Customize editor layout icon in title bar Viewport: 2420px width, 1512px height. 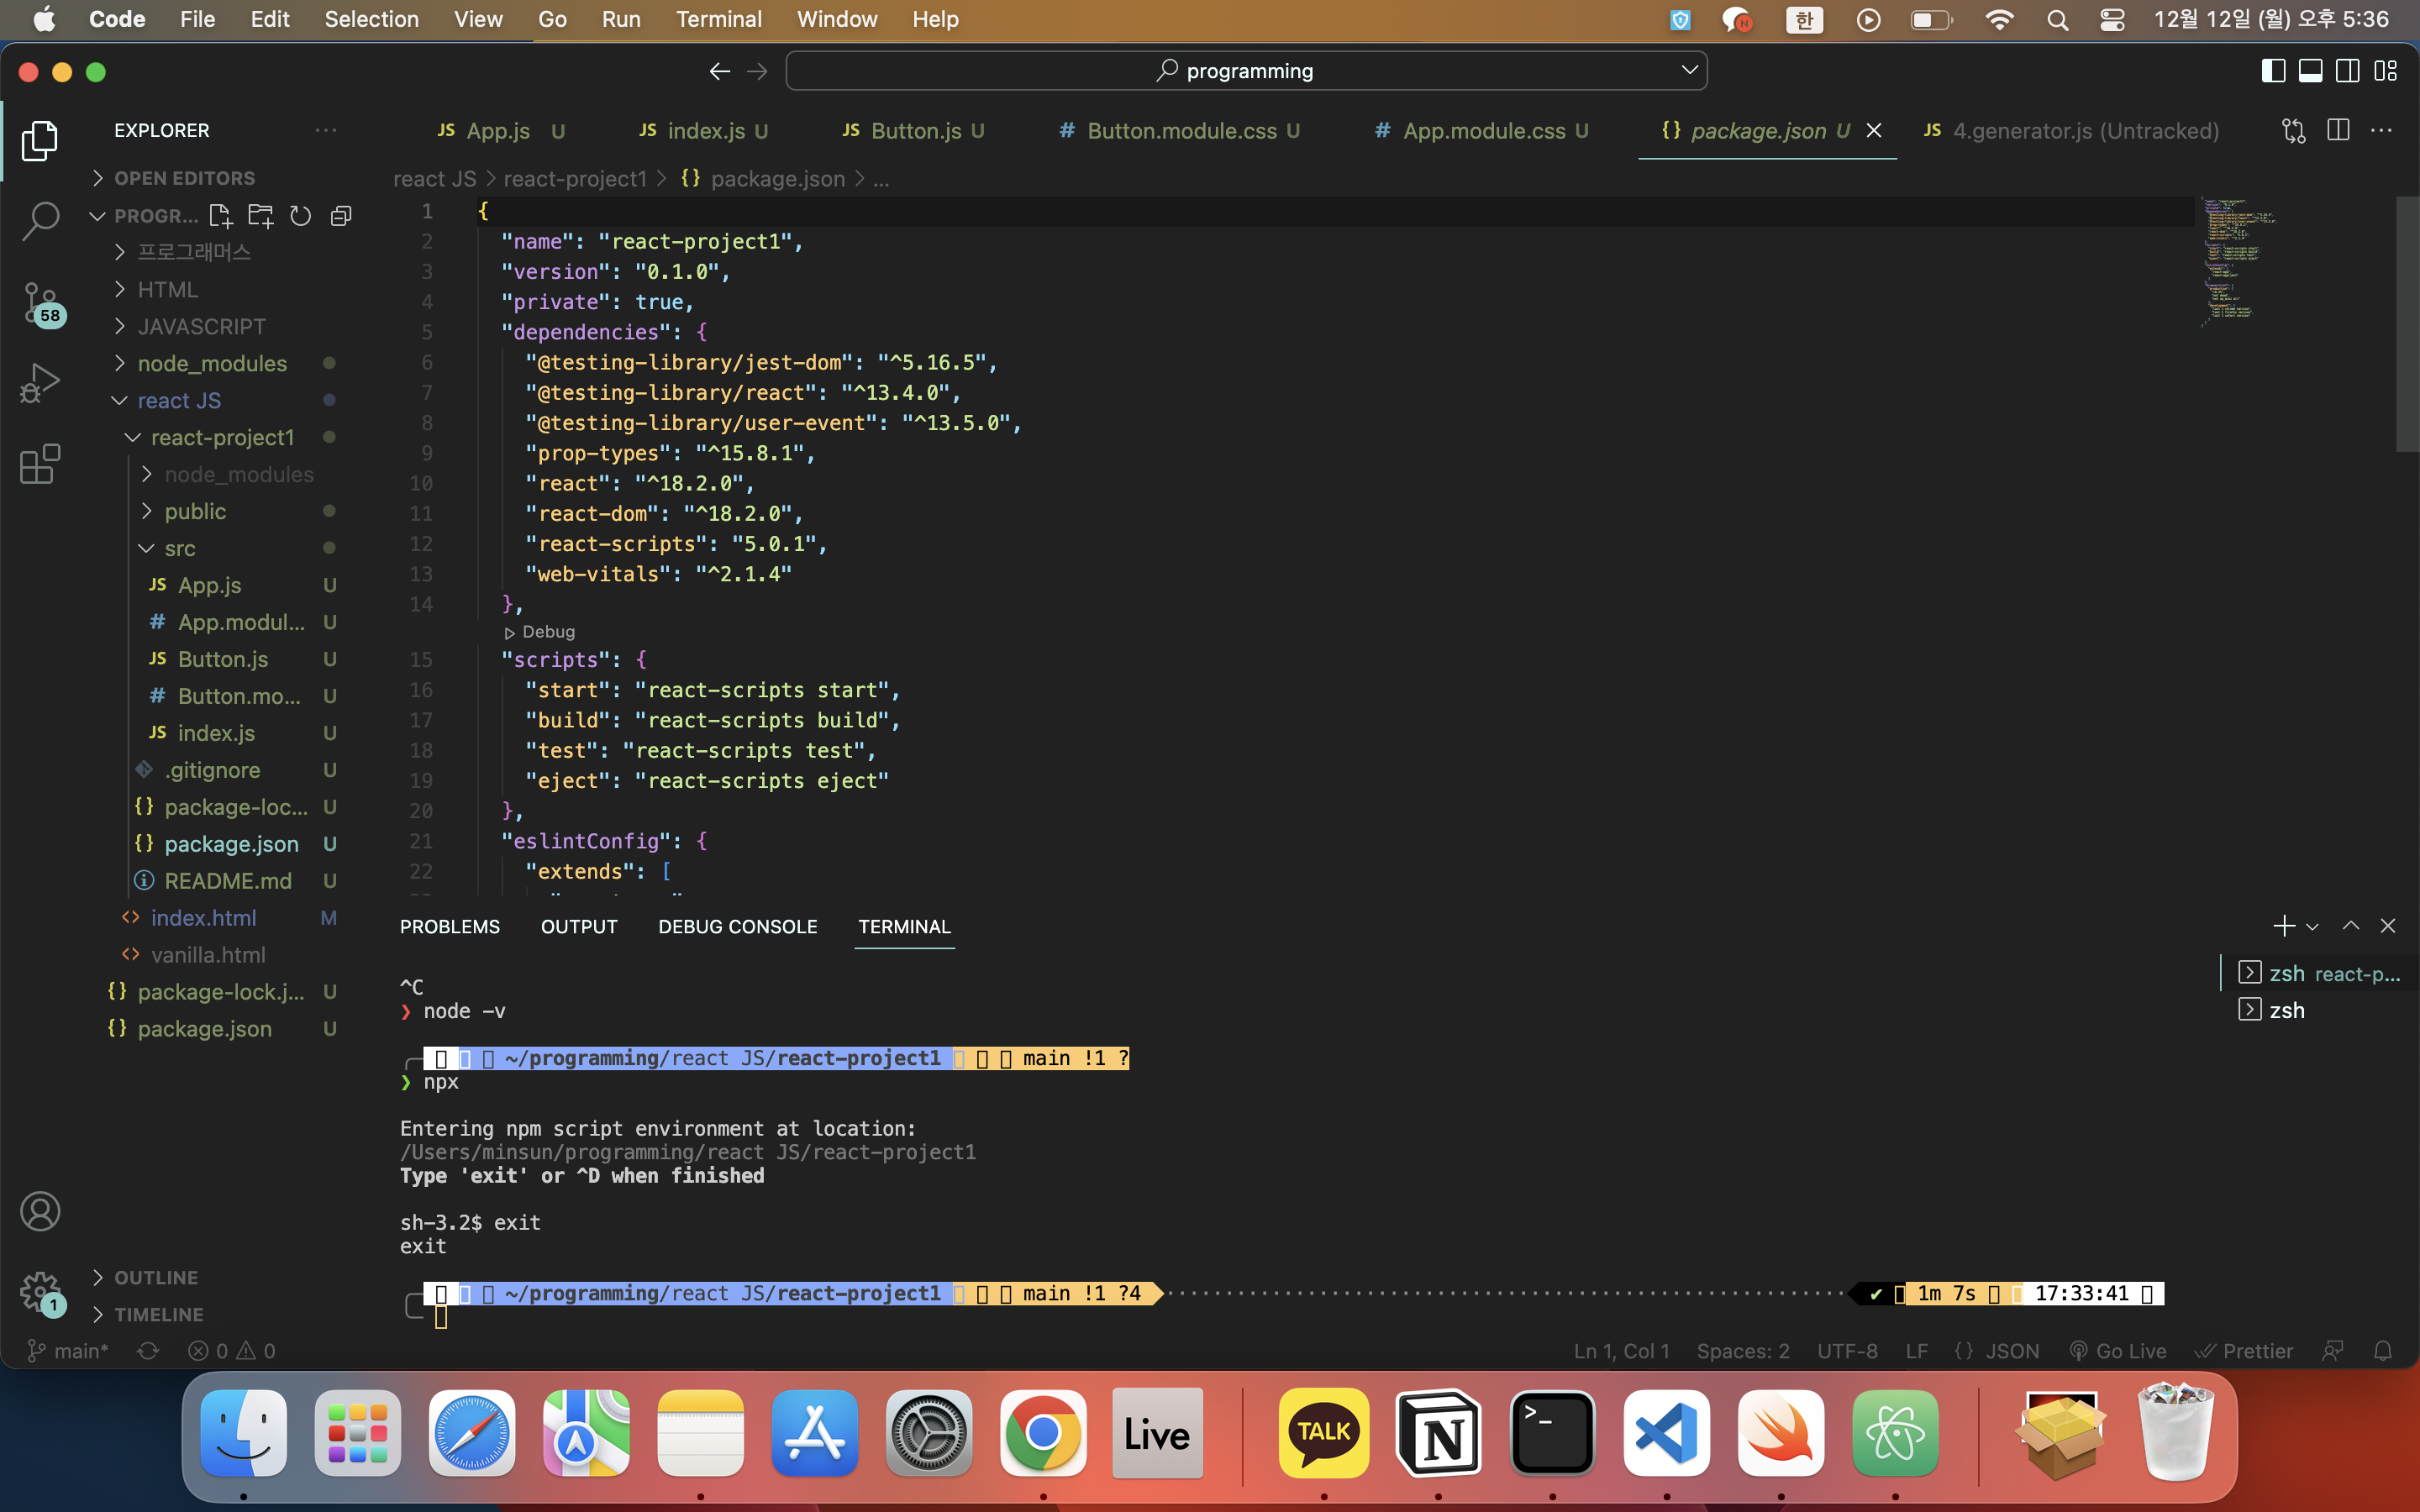pyautogui.click(x=2386, y=71)
